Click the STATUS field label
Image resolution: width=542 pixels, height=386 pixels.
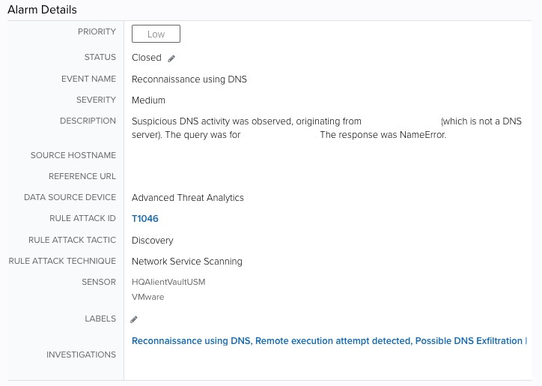[100, 57]
